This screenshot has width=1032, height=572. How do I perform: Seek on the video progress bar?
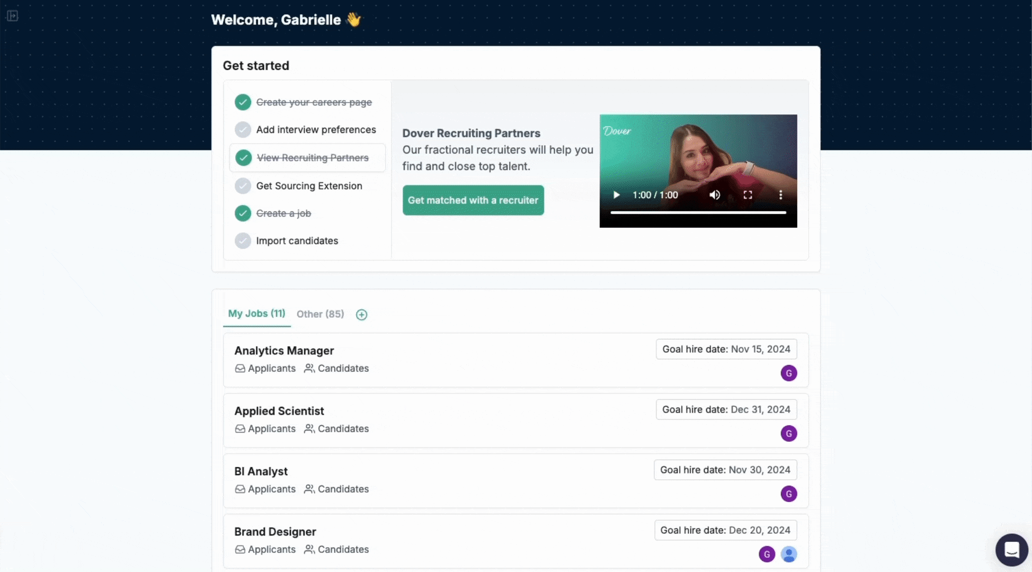tap(698, 212)
